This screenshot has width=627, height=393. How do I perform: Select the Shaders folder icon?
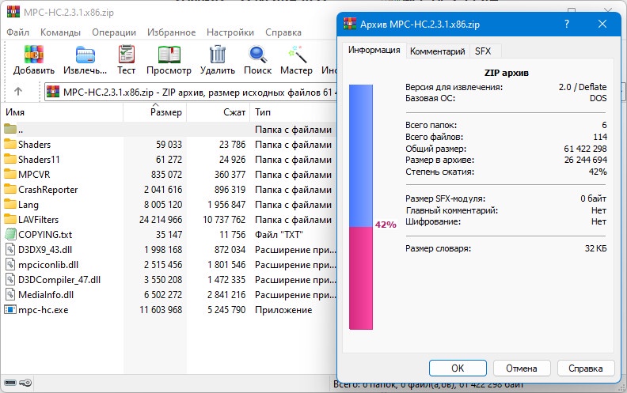10,144
